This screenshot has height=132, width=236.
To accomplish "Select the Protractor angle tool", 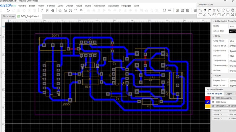I will [x=205, y=15].
